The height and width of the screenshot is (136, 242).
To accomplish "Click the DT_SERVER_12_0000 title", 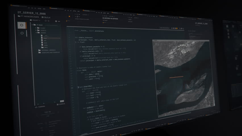I will click(x=32, y=13).
